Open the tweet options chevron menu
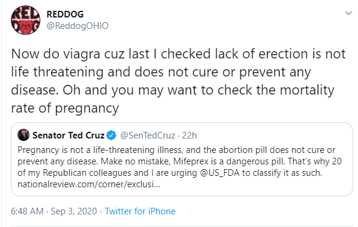The height and width of the screenshot is (227, 358). point(348,13)
